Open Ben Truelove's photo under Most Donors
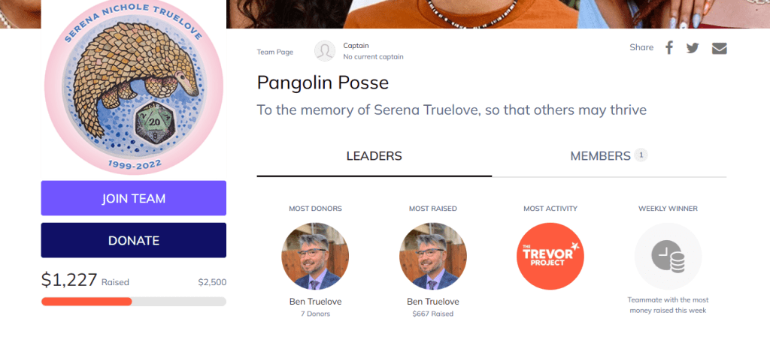 point(315,257)
